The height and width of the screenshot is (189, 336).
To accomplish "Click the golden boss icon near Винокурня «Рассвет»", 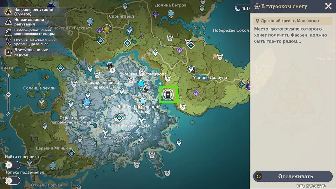I will click(106, 28).
